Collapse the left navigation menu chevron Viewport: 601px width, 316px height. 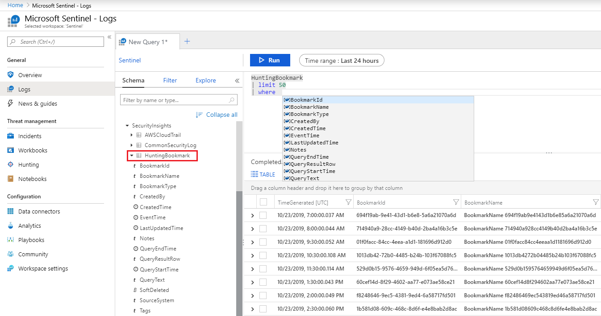pos(109,38)
